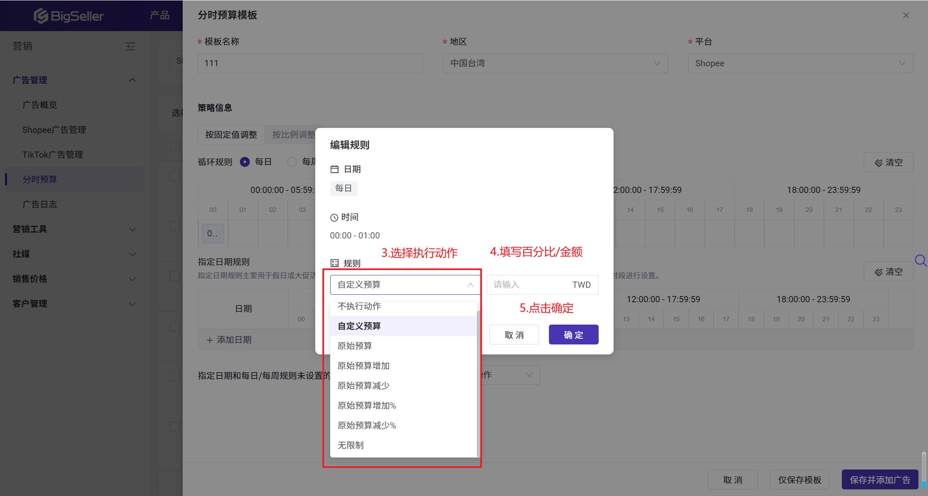
Task: Click the plus icon for 添加日期
Action: pos(210,340)
